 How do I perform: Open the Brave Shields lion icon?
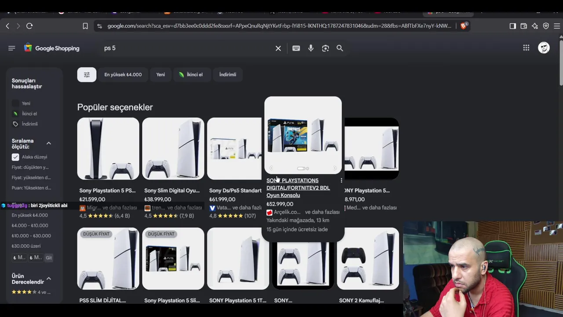tap(463, 26)
